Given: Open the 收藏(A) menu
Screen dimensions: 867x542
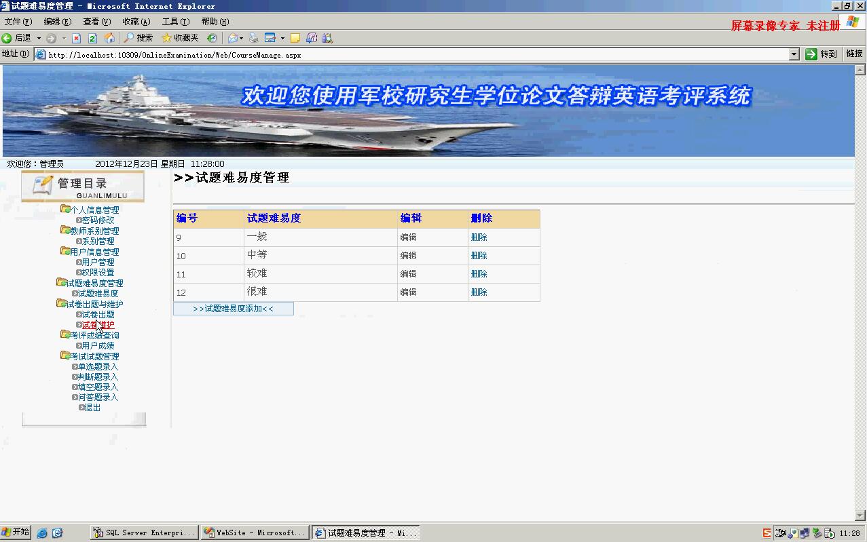Looking at the screenshot, I should tap(136, 22).
